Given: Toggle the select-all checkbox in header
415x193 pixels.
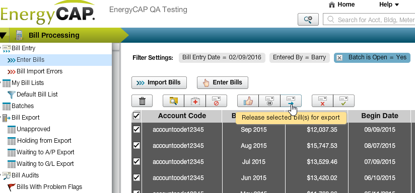Looking at the screenshot, I should click(136, 116).
